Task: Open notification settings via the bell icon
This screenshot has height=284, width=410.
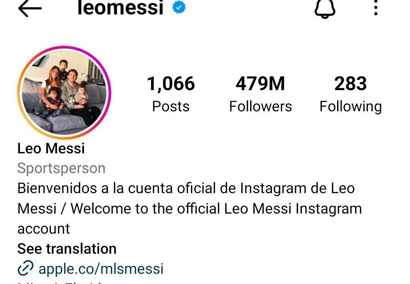Action: point(325,8)
